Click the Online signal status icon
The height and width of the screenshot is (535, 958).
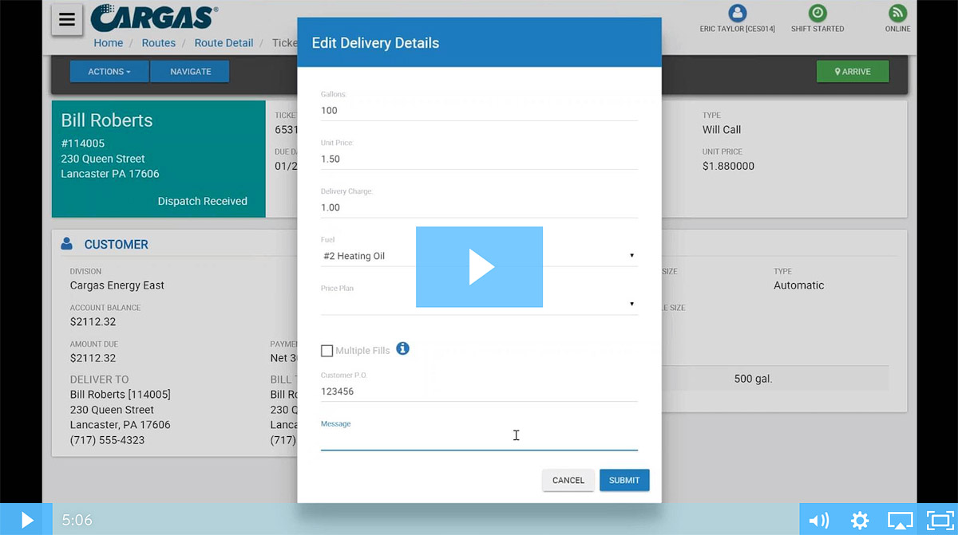click(x=897, y=13)
